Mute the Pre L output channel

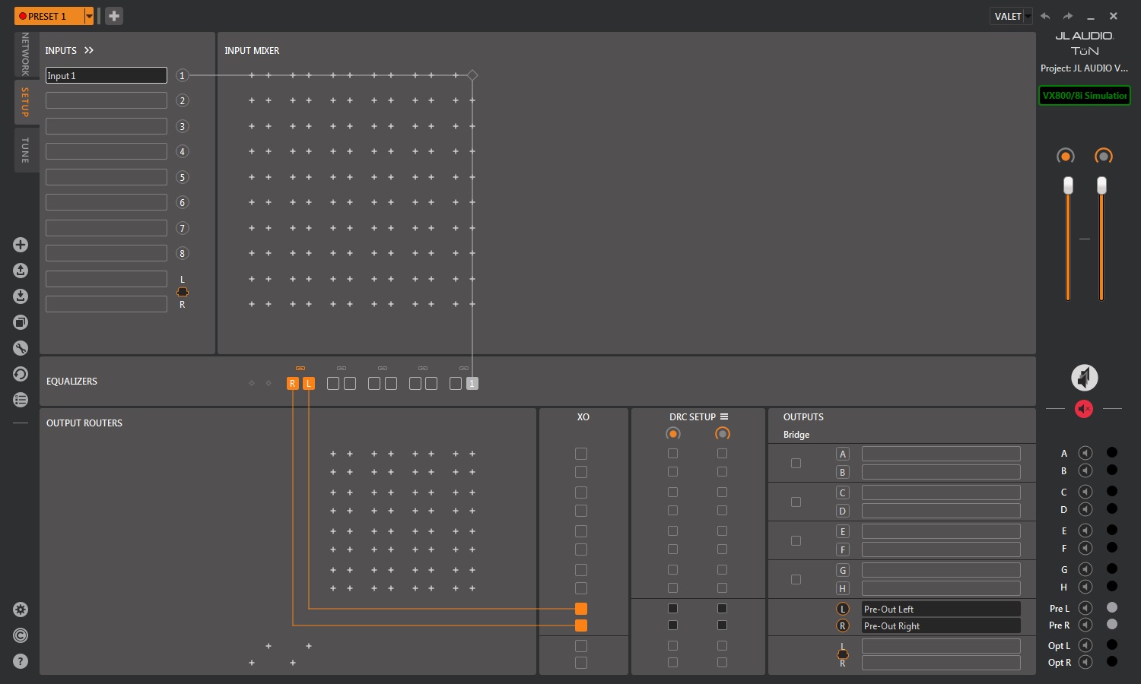1085,608
